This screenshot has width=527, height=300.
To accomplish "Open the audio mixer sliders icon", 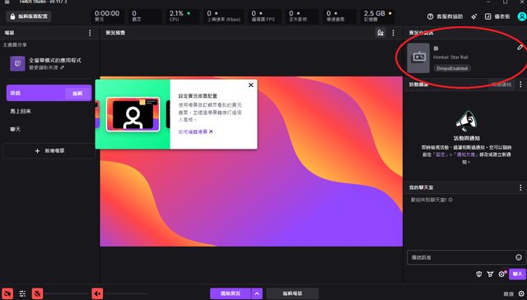I will coord(22,293).
